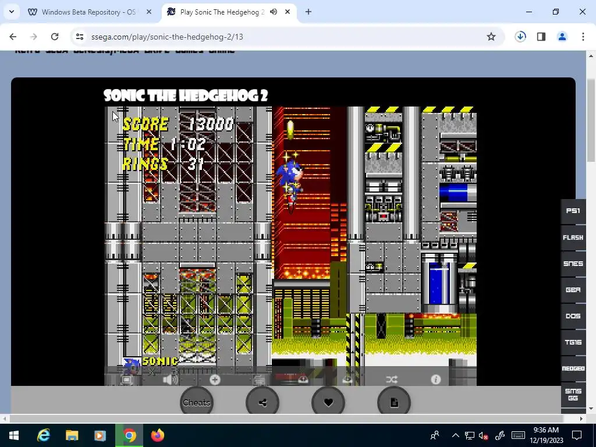The image size is (596, 447).
Task: Open the keyboard controls icon in emulator bar
Action: point(259,379)
